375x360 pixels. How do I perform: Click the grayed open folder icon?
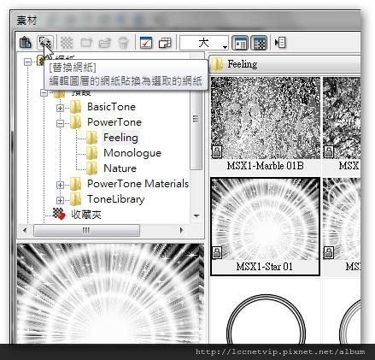click(105, 43)
